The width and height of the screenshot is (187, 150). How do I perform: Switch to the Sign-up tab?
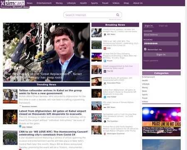163,26
